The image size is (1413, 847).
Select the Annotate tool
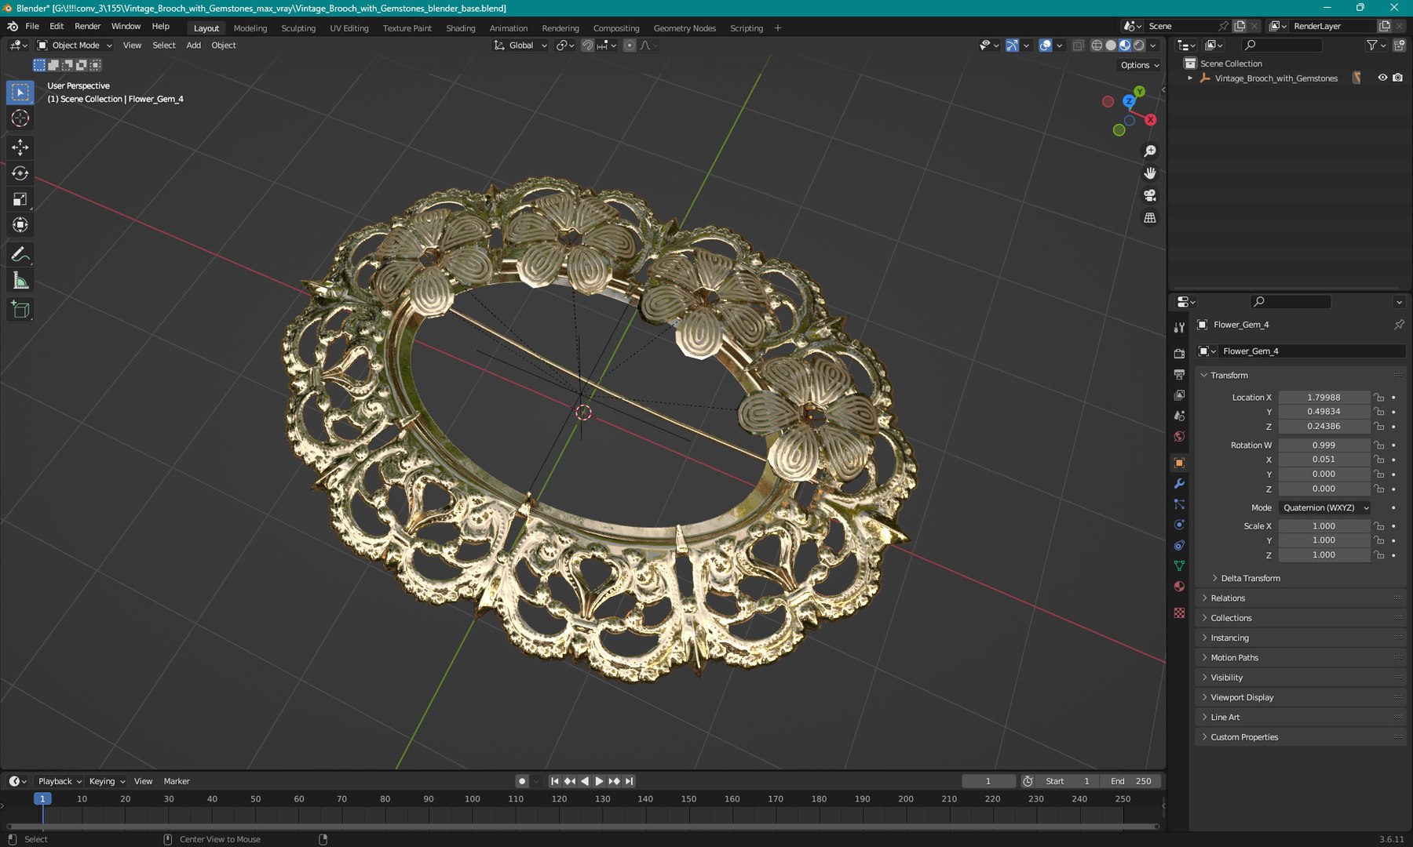tap(20, 255)
